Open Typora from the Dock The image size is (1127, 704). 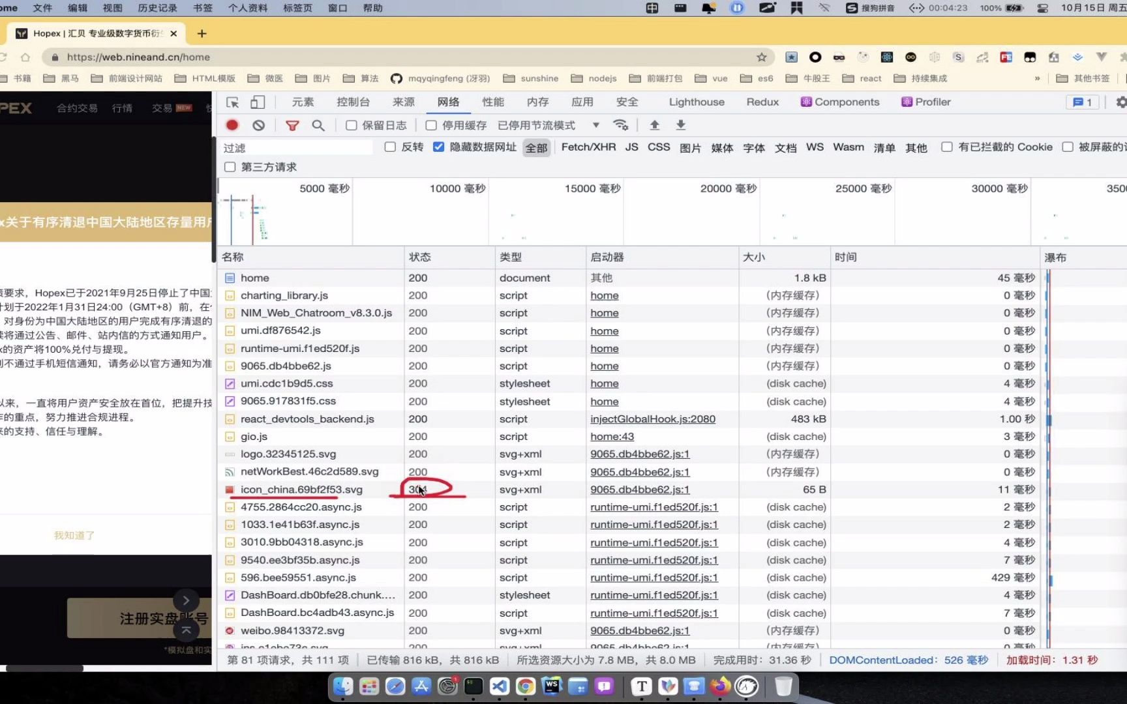click(642, 686)
